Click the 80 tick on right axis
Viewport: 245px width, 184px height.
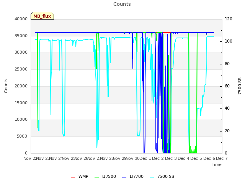227,64
